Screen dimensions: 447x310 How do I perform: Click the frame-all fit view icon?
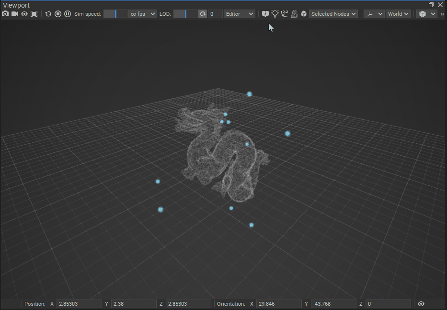click(x=34, y=14)
